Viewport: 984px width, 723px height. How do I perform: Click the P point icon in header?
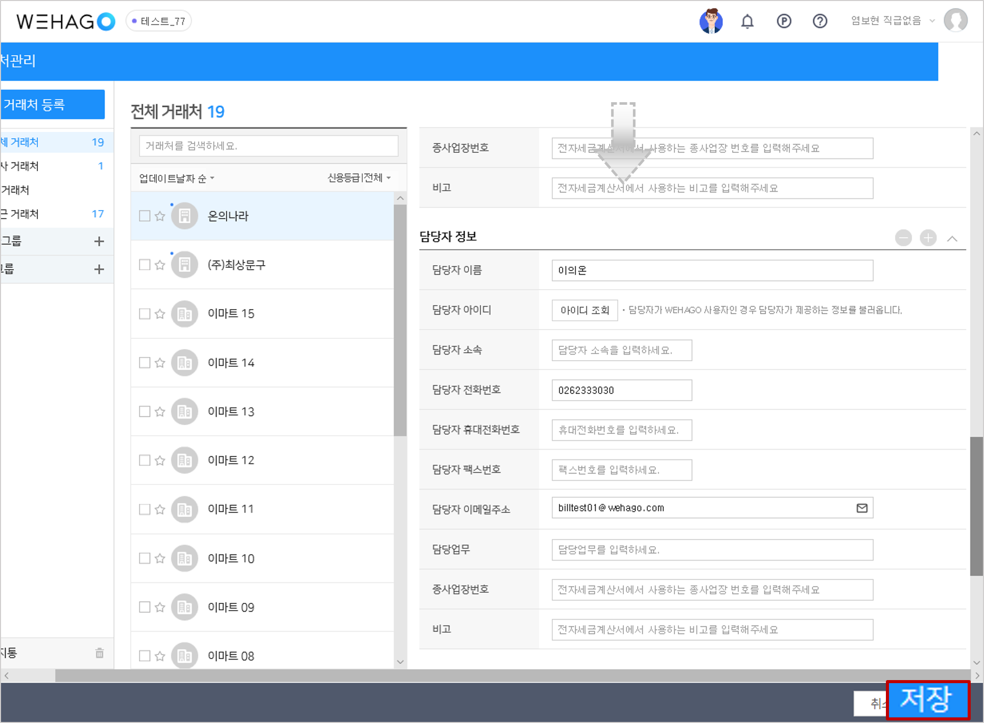click(x=784, y=21)
